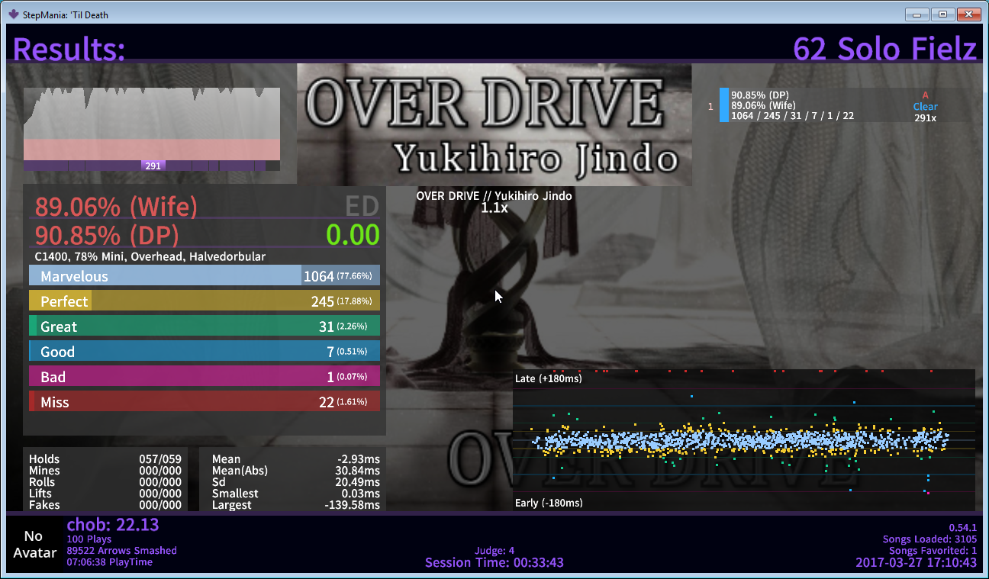This screenshot has width=989, height=579.
Task: Close the StepMania window
Action: pos(968,14)
